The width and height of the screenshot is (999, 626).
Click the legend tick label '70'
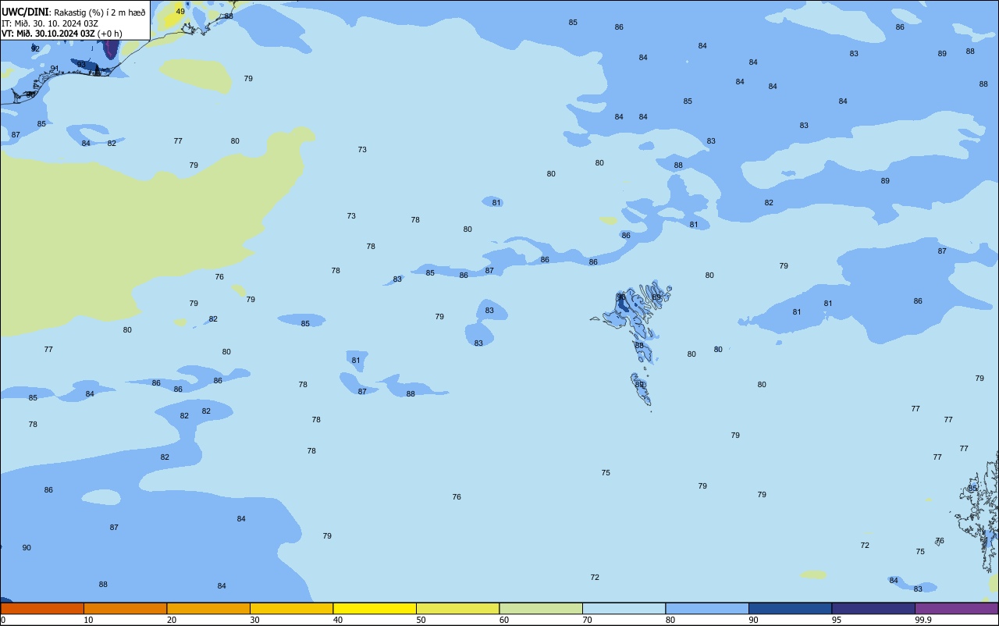(587, 620)
